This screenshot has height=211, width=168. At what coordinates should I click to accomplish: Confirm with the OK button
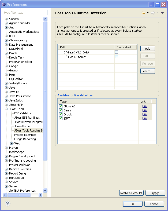[x=133, y=204]
